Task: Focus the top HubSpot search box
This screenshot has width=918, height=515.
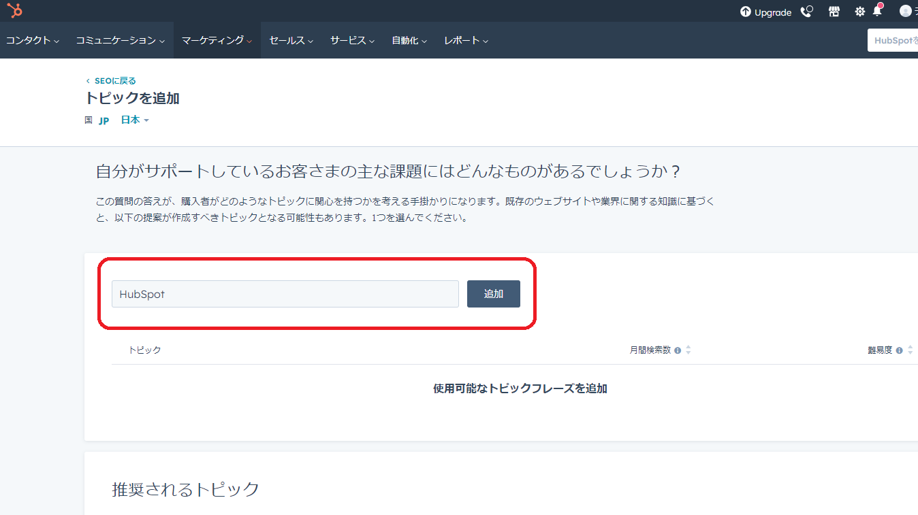Action: tap(893, 40)
